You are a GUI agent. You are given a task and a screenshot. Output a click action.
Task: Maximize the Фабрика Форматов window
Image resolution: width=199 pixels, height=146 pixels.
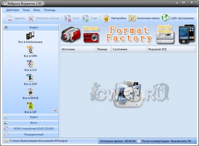(183, 2)
